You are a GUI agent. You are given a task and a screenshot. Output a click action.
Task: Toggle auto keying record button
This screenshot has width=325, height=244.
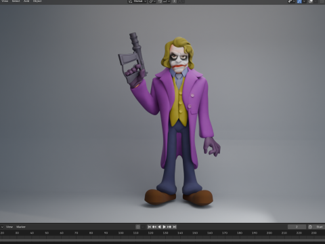click(138, 226)
